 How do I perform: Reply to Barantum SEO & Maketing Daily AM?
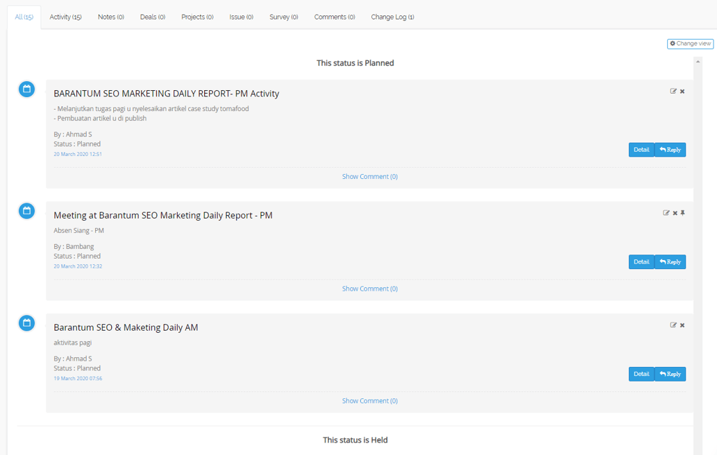click(670, 374)
